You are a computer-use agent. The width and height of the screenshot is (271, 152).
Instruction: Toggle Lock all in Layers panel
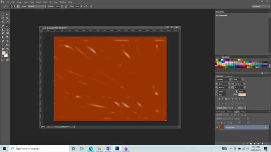tap(231, 123)
